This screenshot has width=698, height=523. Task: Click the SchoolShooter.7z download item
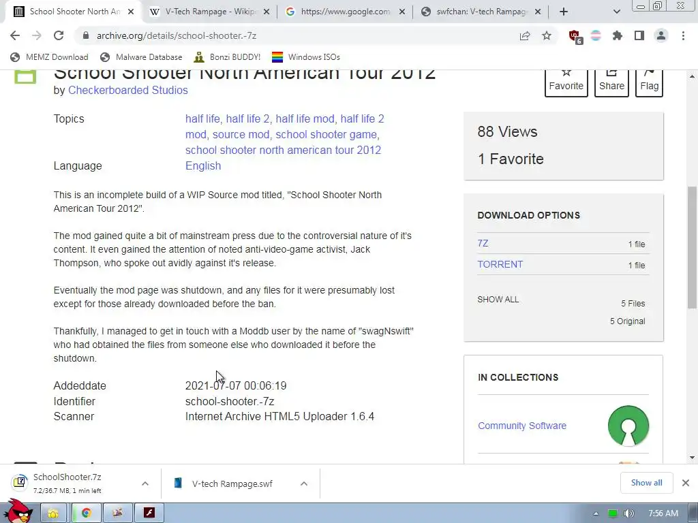click(67, 483)
